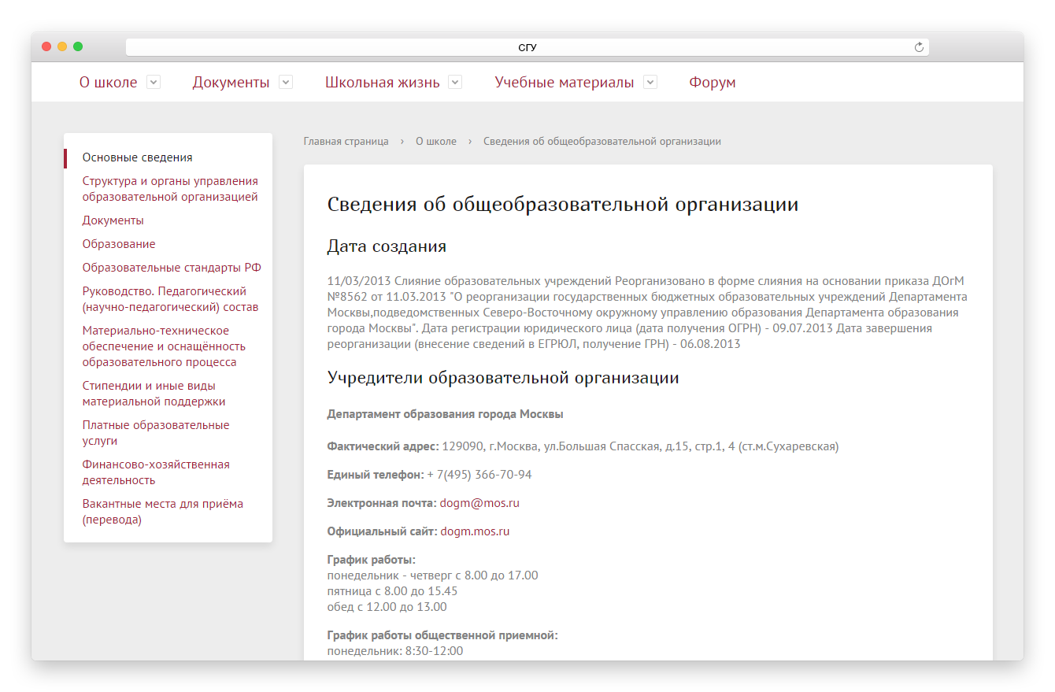Go to «Главная страница» breadcrumb
The height and width of the screenshot is (692, 1055).
(346, 142)
